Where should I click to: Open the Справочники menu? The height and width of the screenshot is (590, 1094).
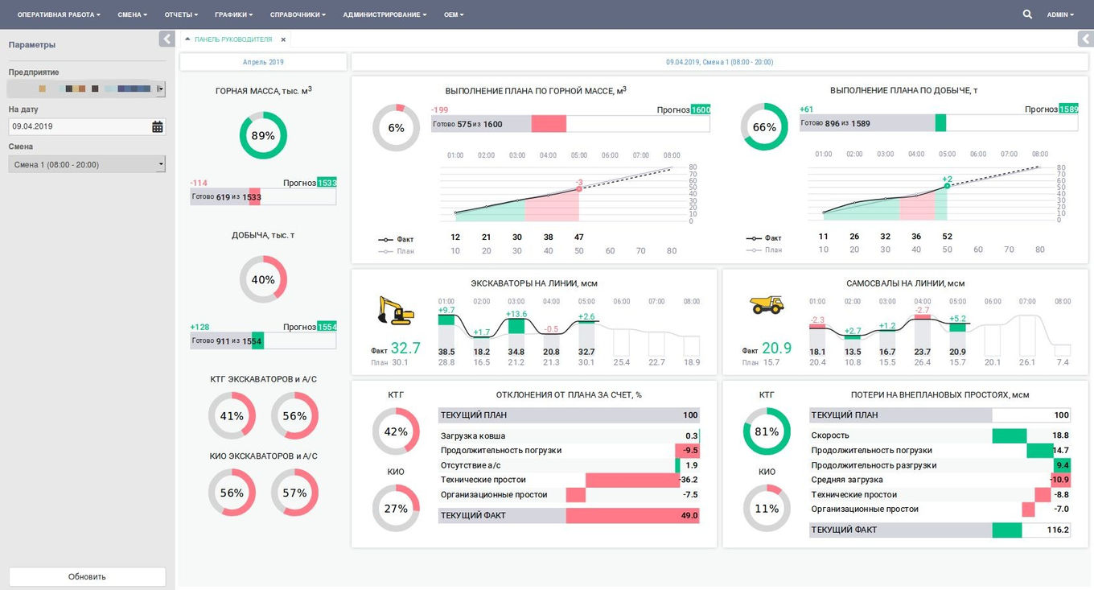pos(298,14)
